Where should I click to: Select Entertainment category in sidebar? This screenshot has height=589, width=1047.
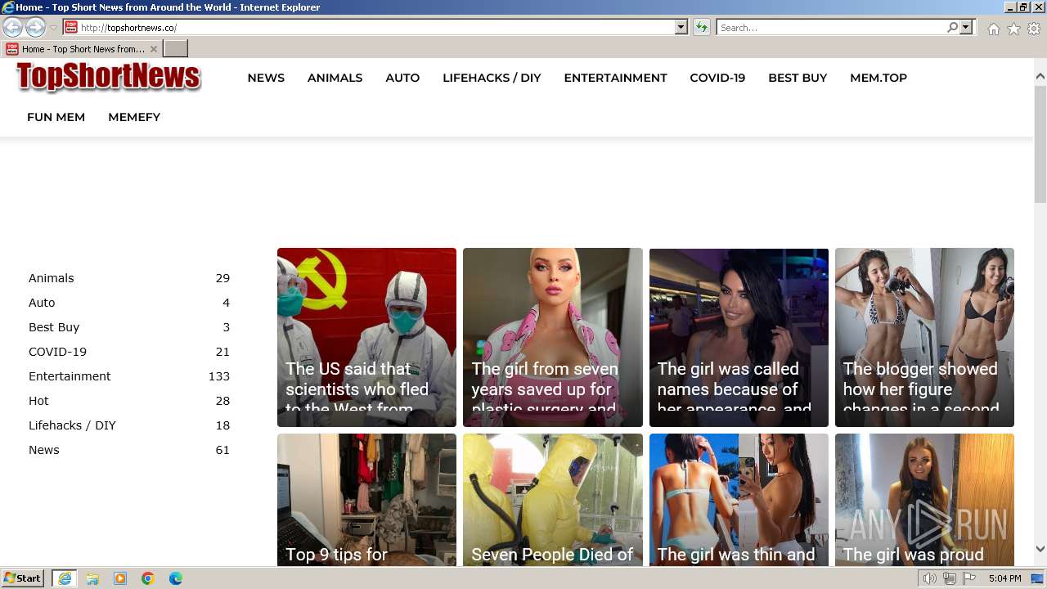(x=70, y=376)
